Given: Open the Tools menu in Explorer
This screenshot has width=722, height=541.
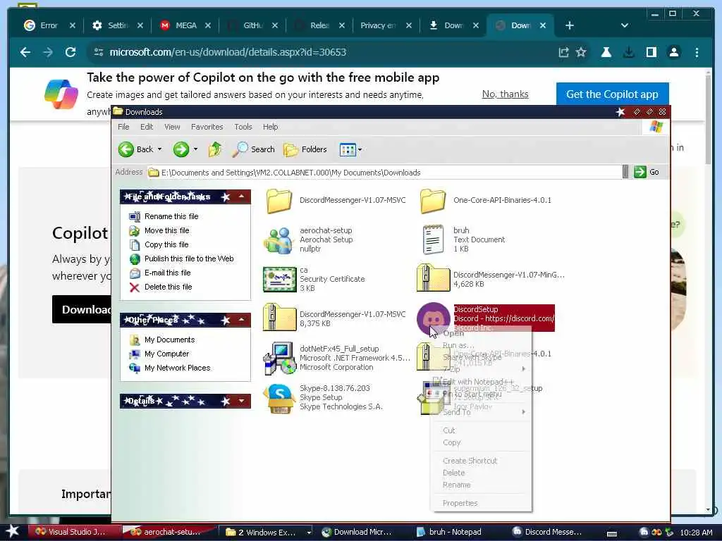Looking at the screenshot, I should [x=243, y=127].
